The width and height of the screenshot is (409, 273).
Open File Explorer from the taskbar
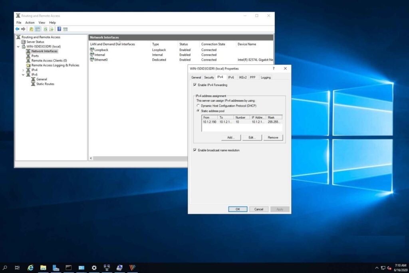click(x=43, y=267)
